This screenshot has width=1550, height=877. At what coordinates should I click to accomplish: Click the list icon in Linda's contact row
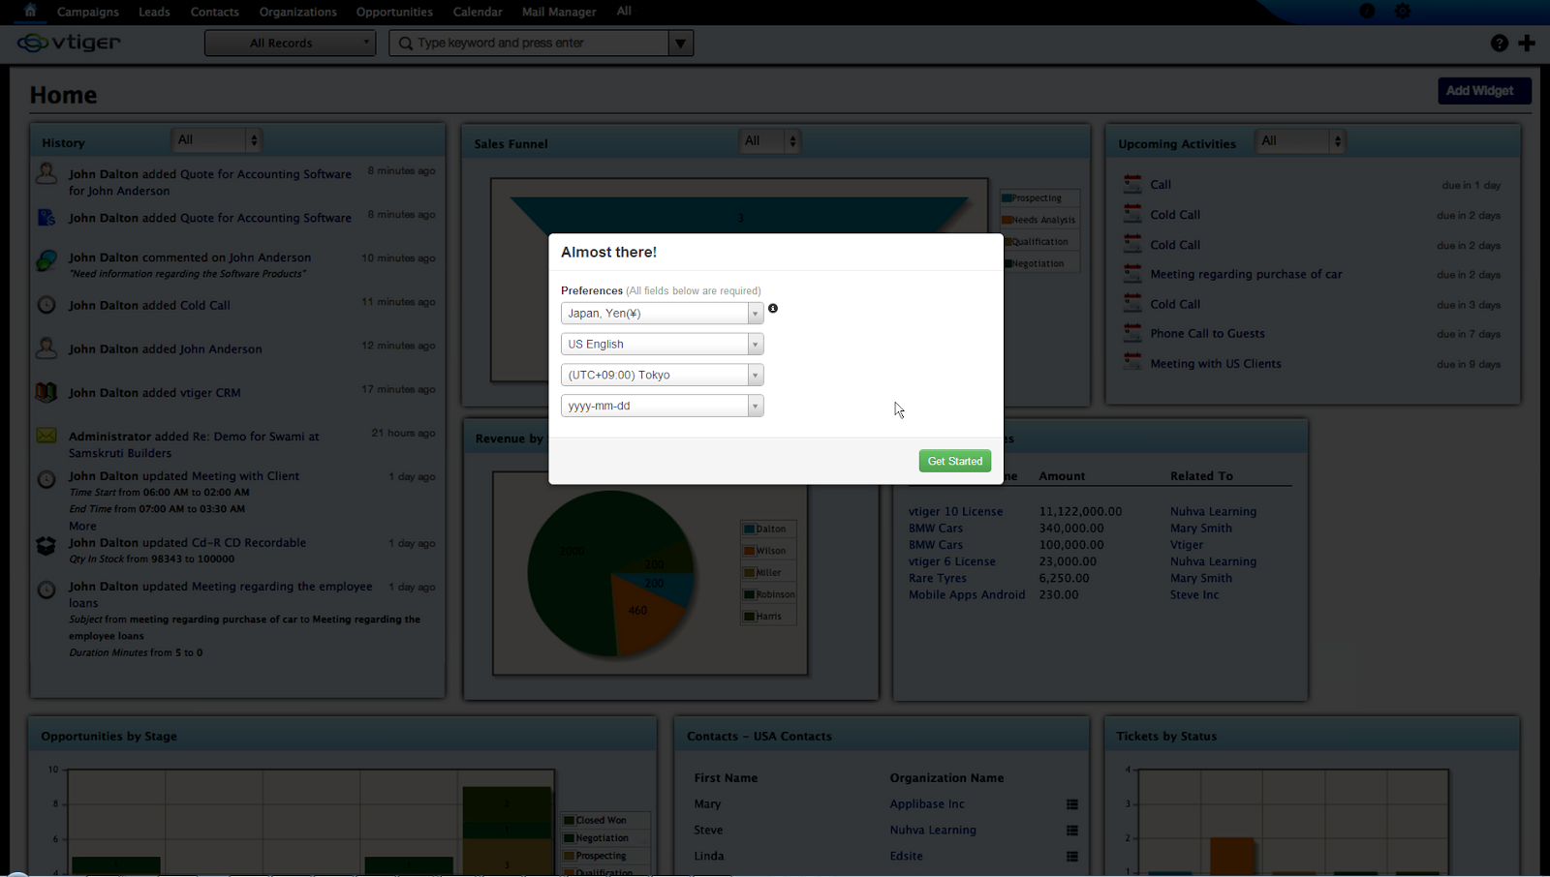click(1072, 857)
